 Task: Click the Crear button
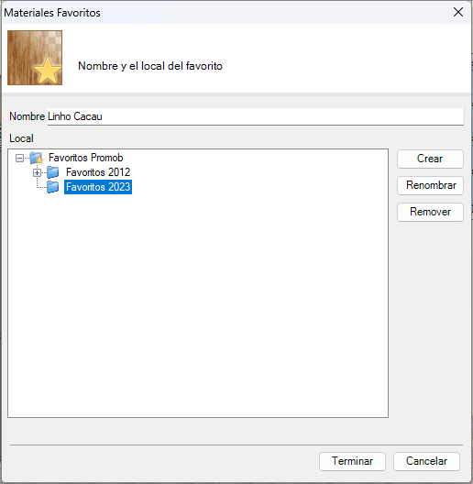(x=430, y=159)
